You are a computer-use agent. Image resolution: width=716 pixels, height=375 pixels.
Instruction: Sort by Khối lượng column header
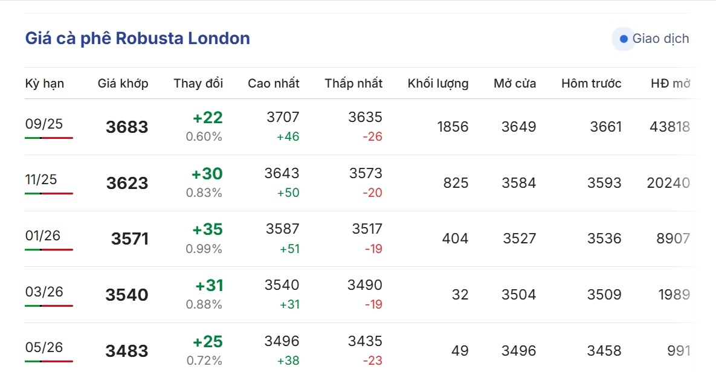438,83
